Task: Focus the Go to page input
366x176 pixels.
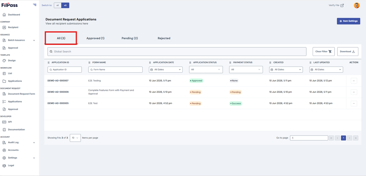Action: point(309,138)
